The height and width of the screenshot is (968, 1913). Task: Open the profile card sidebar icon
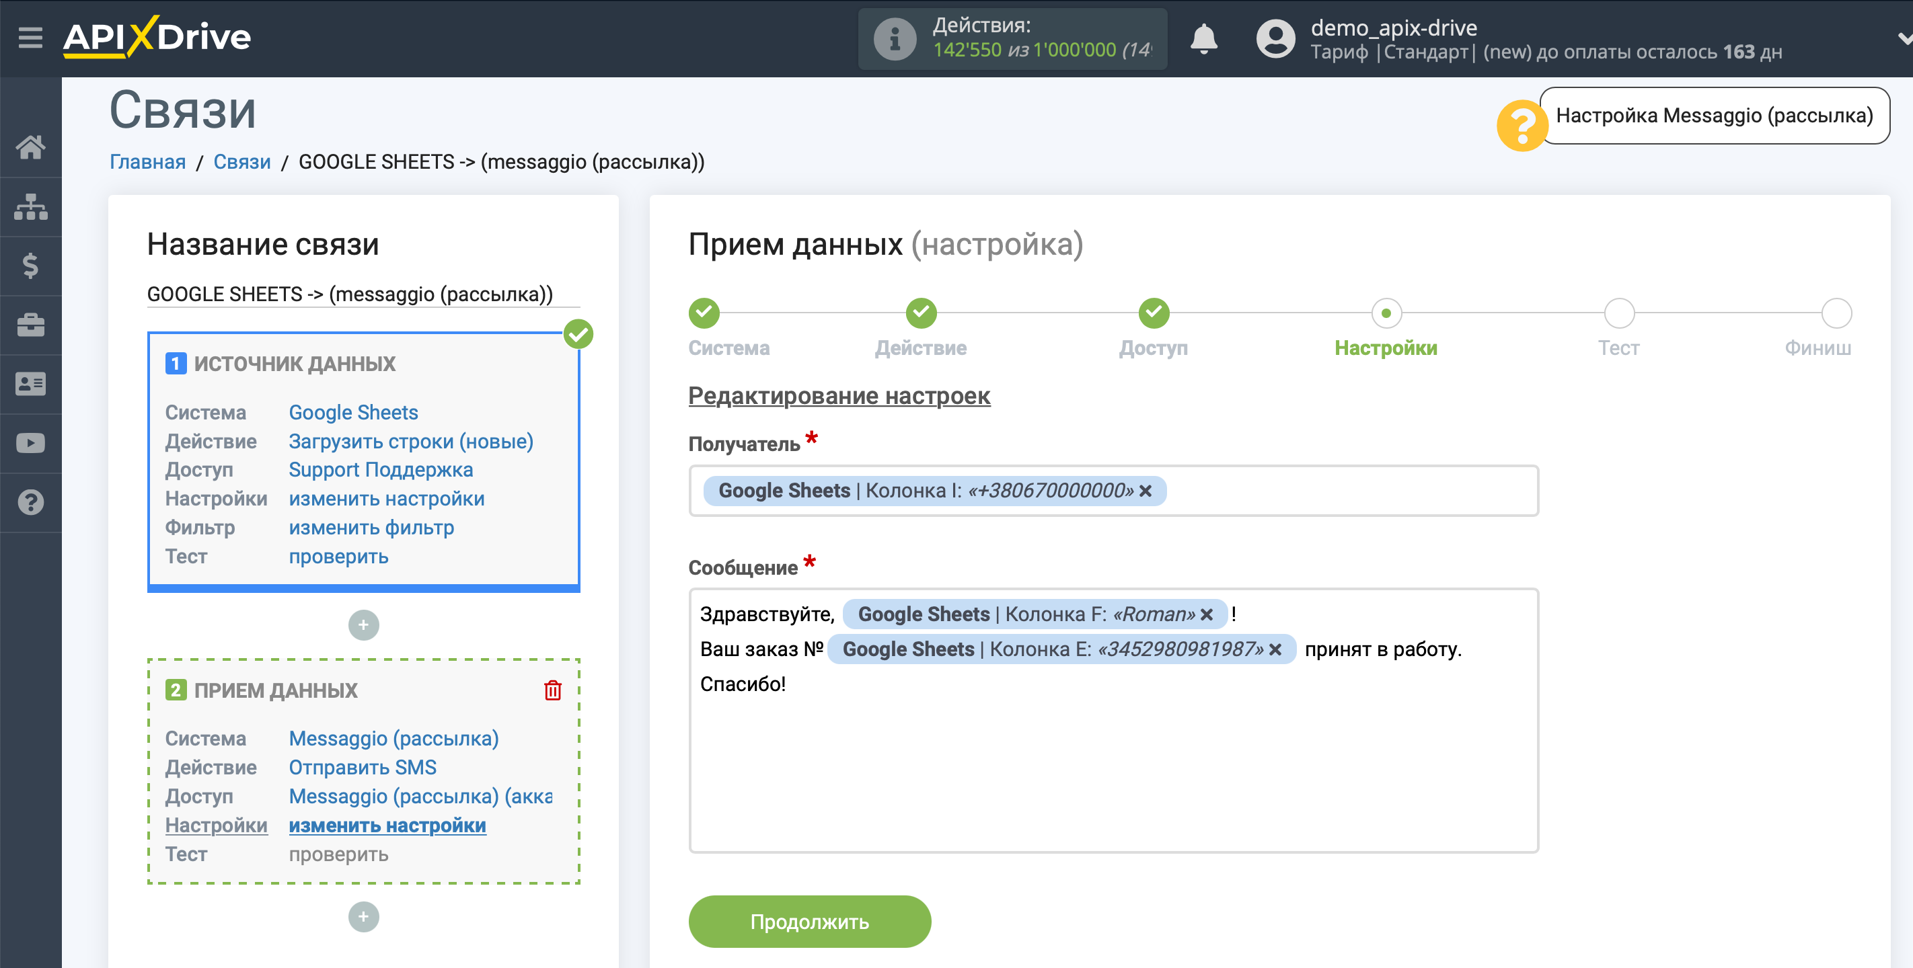pyautogui.click(x=30, y=384)
